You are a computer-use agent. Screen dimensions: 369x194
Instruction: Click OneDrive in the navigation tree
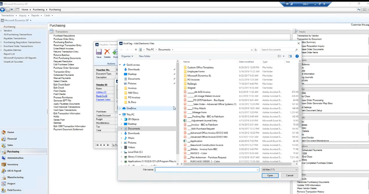(131, 108)
